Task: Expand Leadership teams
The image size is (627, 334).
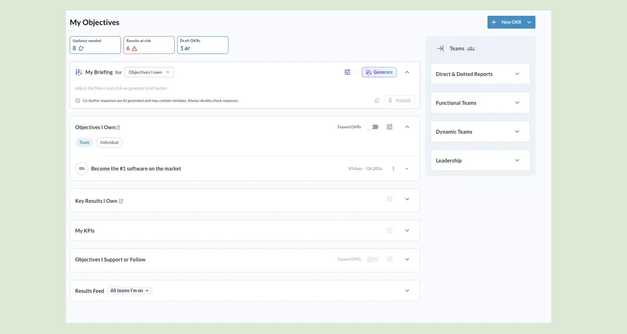Action: pos(517,161)
